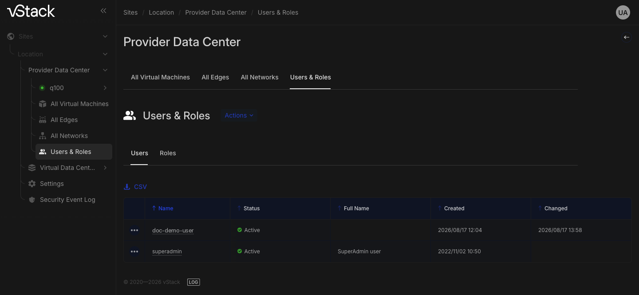Open row actions for doc-demo-user
Screen dimensions: 639x295
pyautogui.click(x=134, y=230)
